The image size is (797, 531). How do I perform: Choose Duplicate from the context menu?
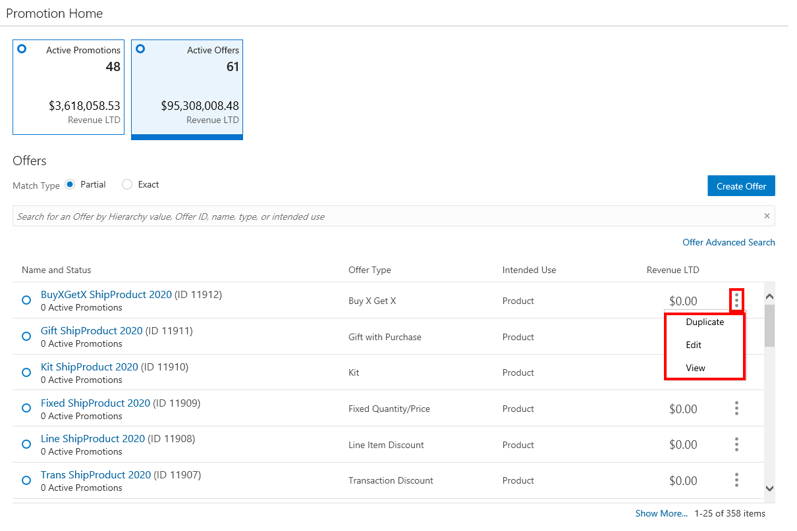click(705, 322)
